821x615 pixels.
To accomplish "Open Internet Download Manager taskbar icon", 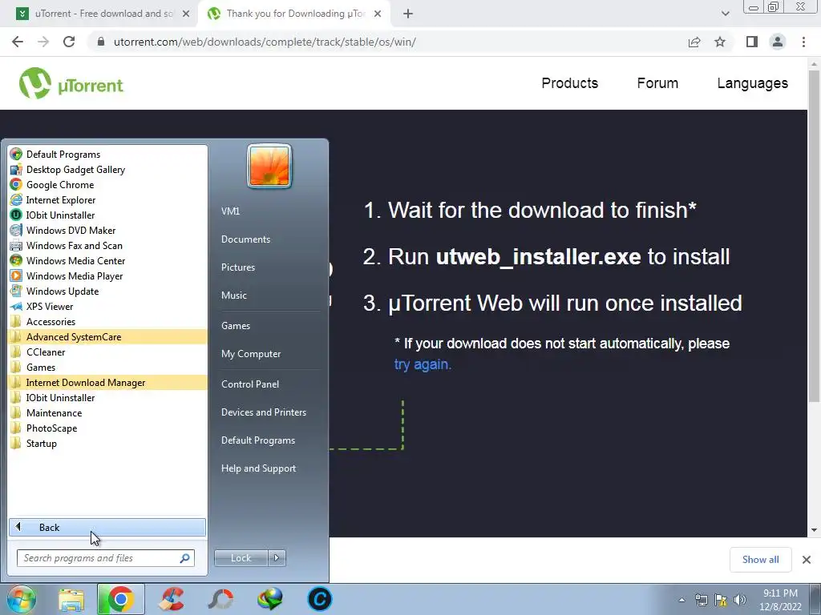I will (x=270, y=599).
